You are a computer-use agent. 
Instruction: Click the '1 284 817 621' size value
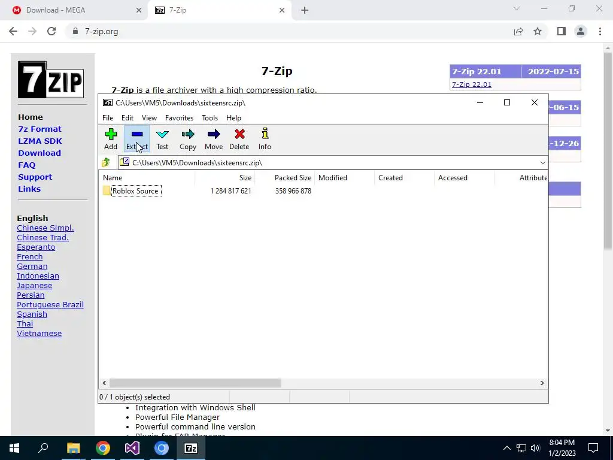coord(230,191)
